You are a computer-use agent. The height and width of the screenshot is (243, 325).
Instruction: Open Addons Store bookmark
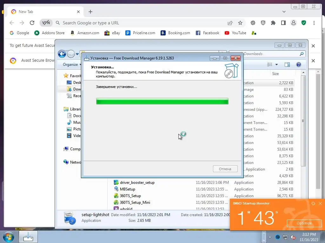(49, 33)
